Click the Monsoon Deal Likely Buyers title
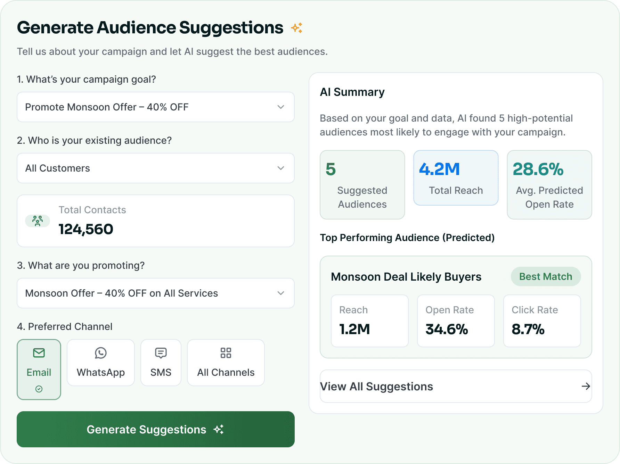The image size is (620, 464). click(406, 277)
